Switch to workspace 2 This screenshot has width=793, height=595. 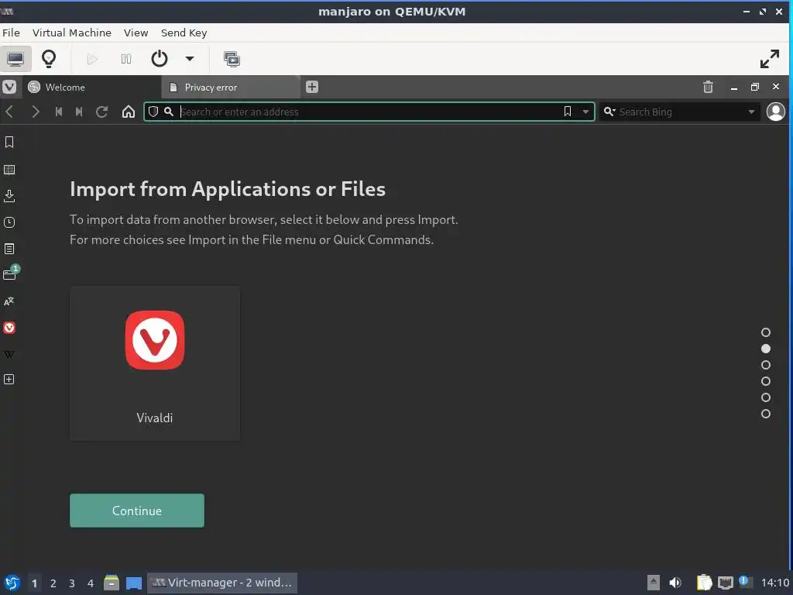(x=53, y=583)
